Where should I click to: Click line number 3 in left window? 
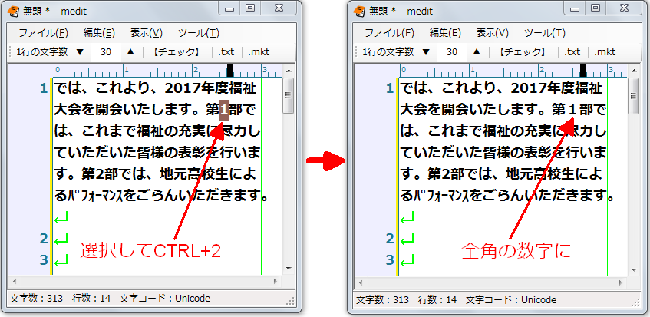coord(44,259)
